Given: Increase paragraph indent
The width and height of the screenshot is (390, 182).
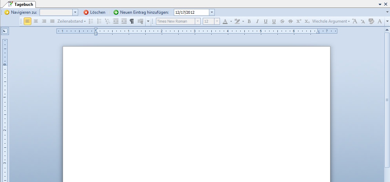Looking at the screenshot, I should coord(124,21).
